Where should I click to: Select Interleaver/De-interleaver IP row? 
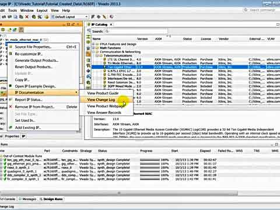pos(185,79)
